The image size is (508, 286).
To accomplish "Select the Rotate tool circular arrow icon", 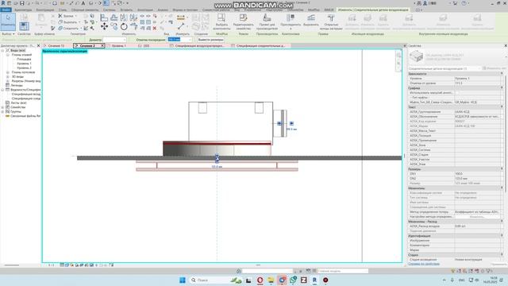I will [x=124, y=26].
